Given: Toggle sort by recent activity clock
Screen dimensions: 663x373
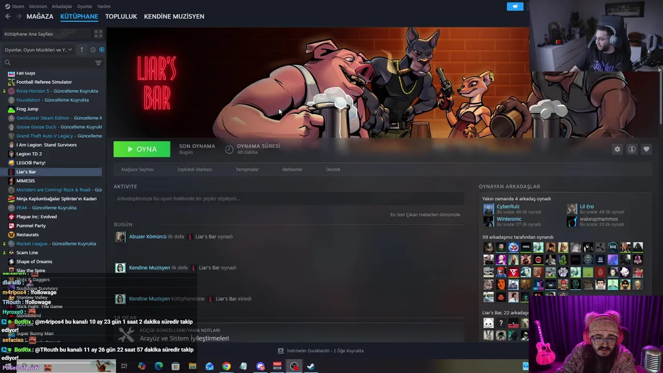Looking at the screenshot, I should pyautogui.click(x=93, y=50).
